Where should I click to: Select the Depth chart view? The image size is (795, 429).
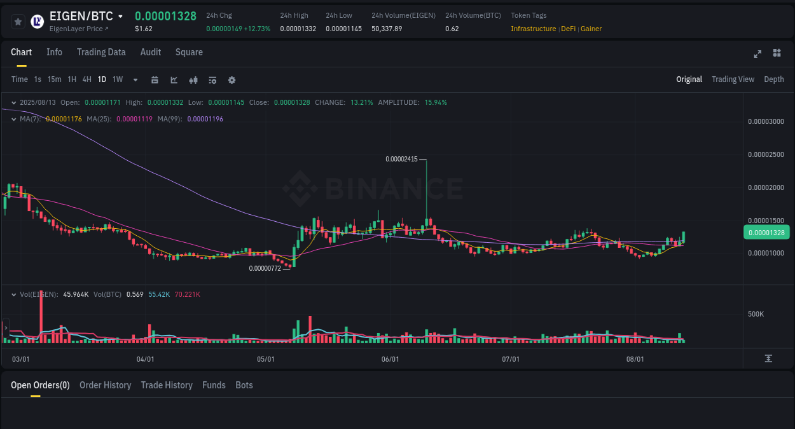(773, 79)
